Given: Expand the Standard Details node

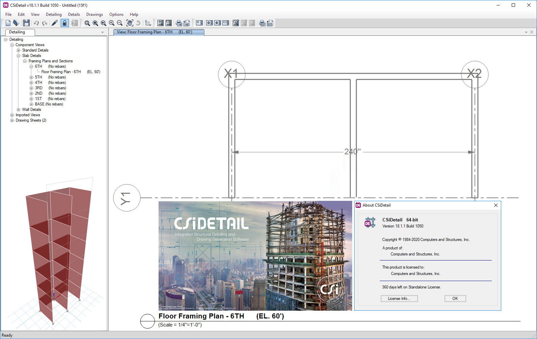Looking at the screenshot, I should pyautogui.click(x=19, y=50).
